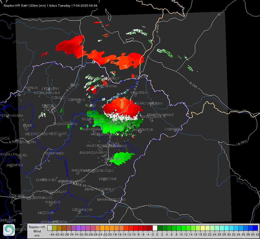Click the M-17 road label

(221, 13)
